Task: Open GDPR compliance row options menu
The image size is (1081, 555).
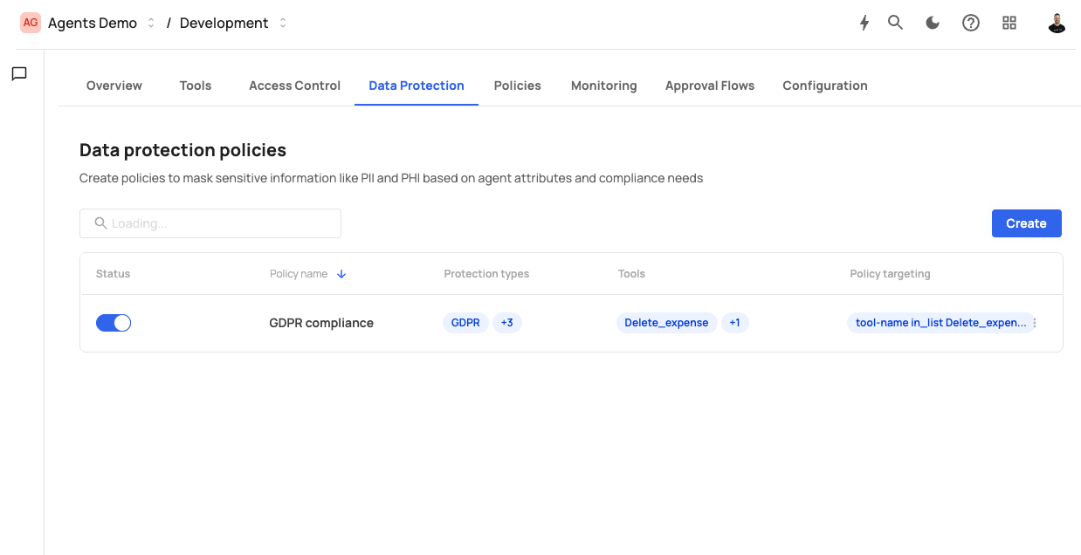Action: pyautogui.click(x=1035, y=323)
